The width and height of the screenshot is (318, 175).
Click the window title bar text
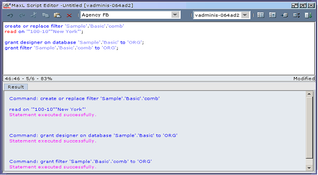tap(72, 5)
